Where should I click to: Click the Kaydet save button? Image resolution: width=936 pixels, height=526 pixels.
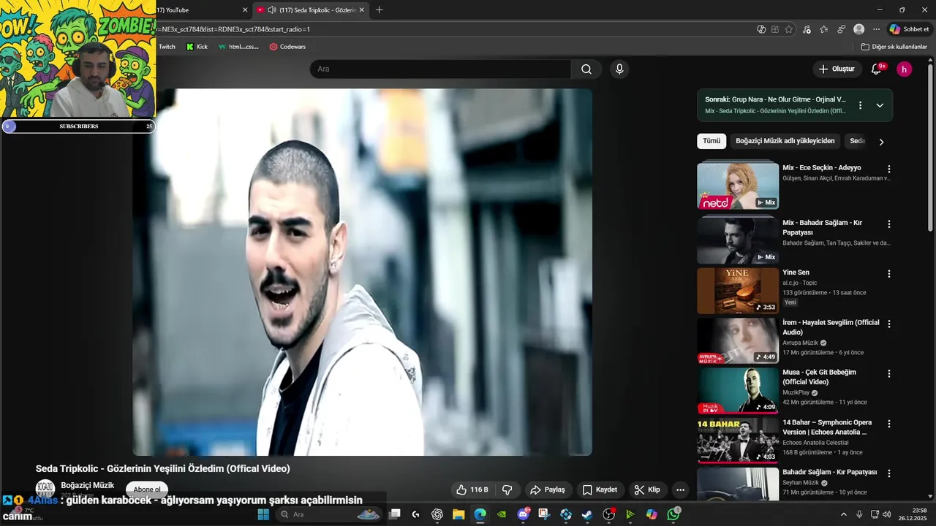point(600,489)
